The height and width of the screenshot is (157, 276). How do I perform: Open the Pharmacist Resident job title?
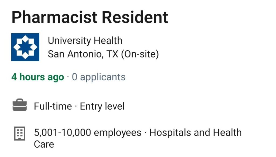pos(90,17)
